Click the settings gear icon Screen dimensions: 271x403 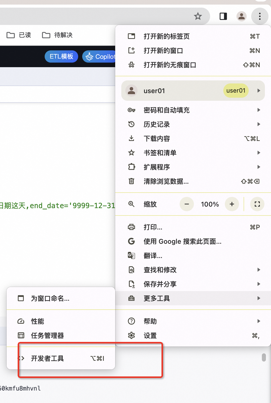point(131,335)
